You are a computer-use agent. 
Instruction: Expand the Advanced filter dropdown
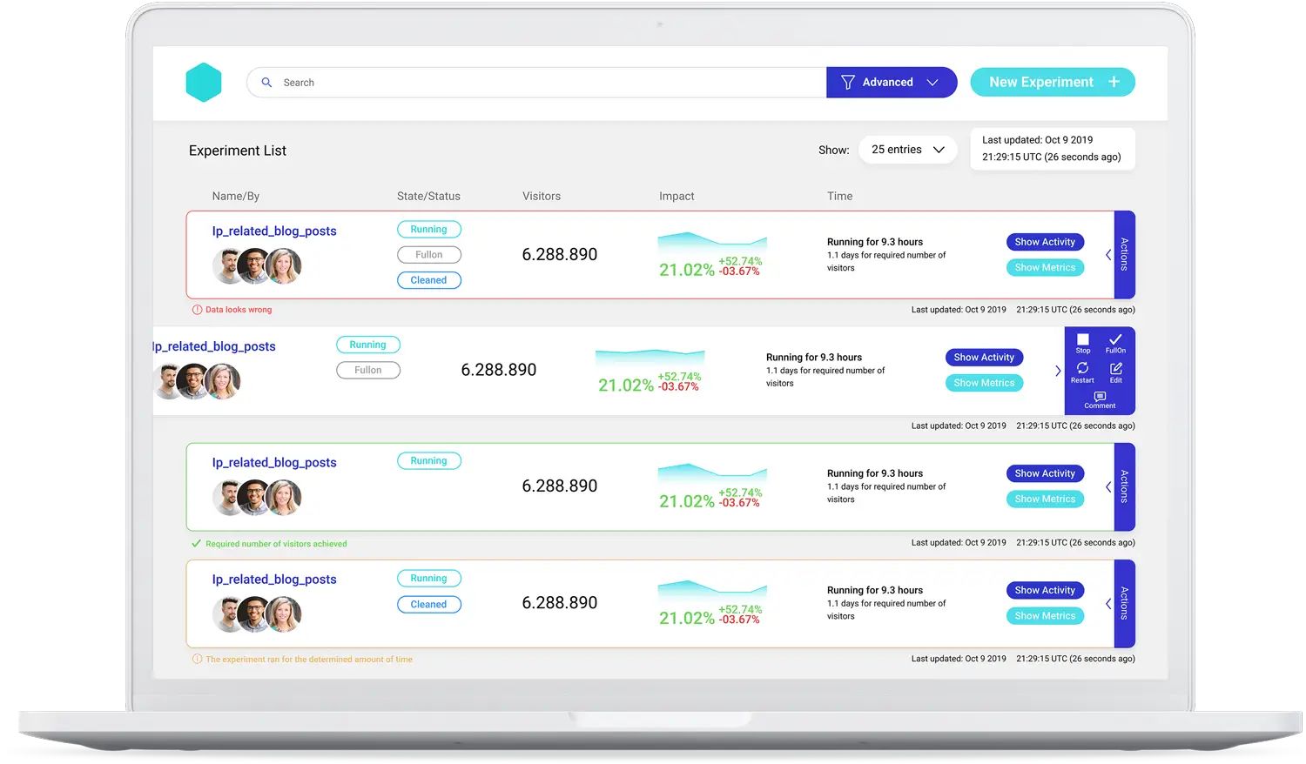[932, 82]
